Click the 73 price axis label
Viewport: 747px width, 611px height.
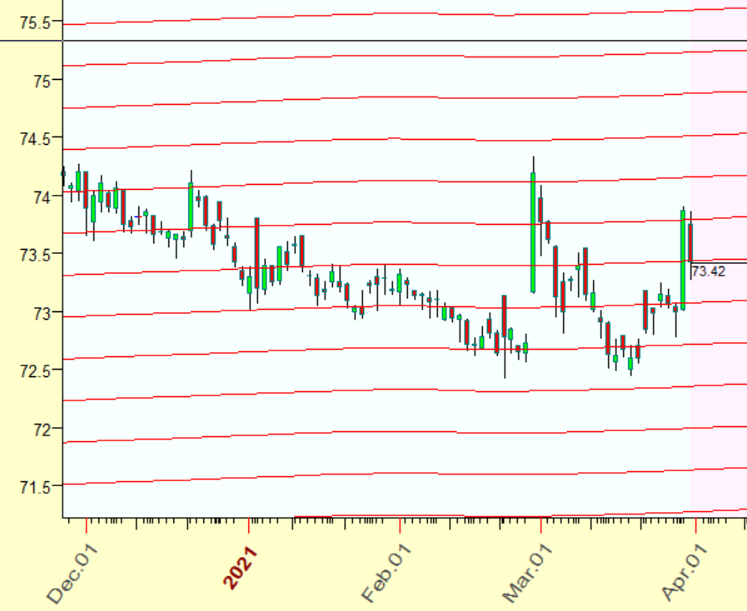pos(42,313)
